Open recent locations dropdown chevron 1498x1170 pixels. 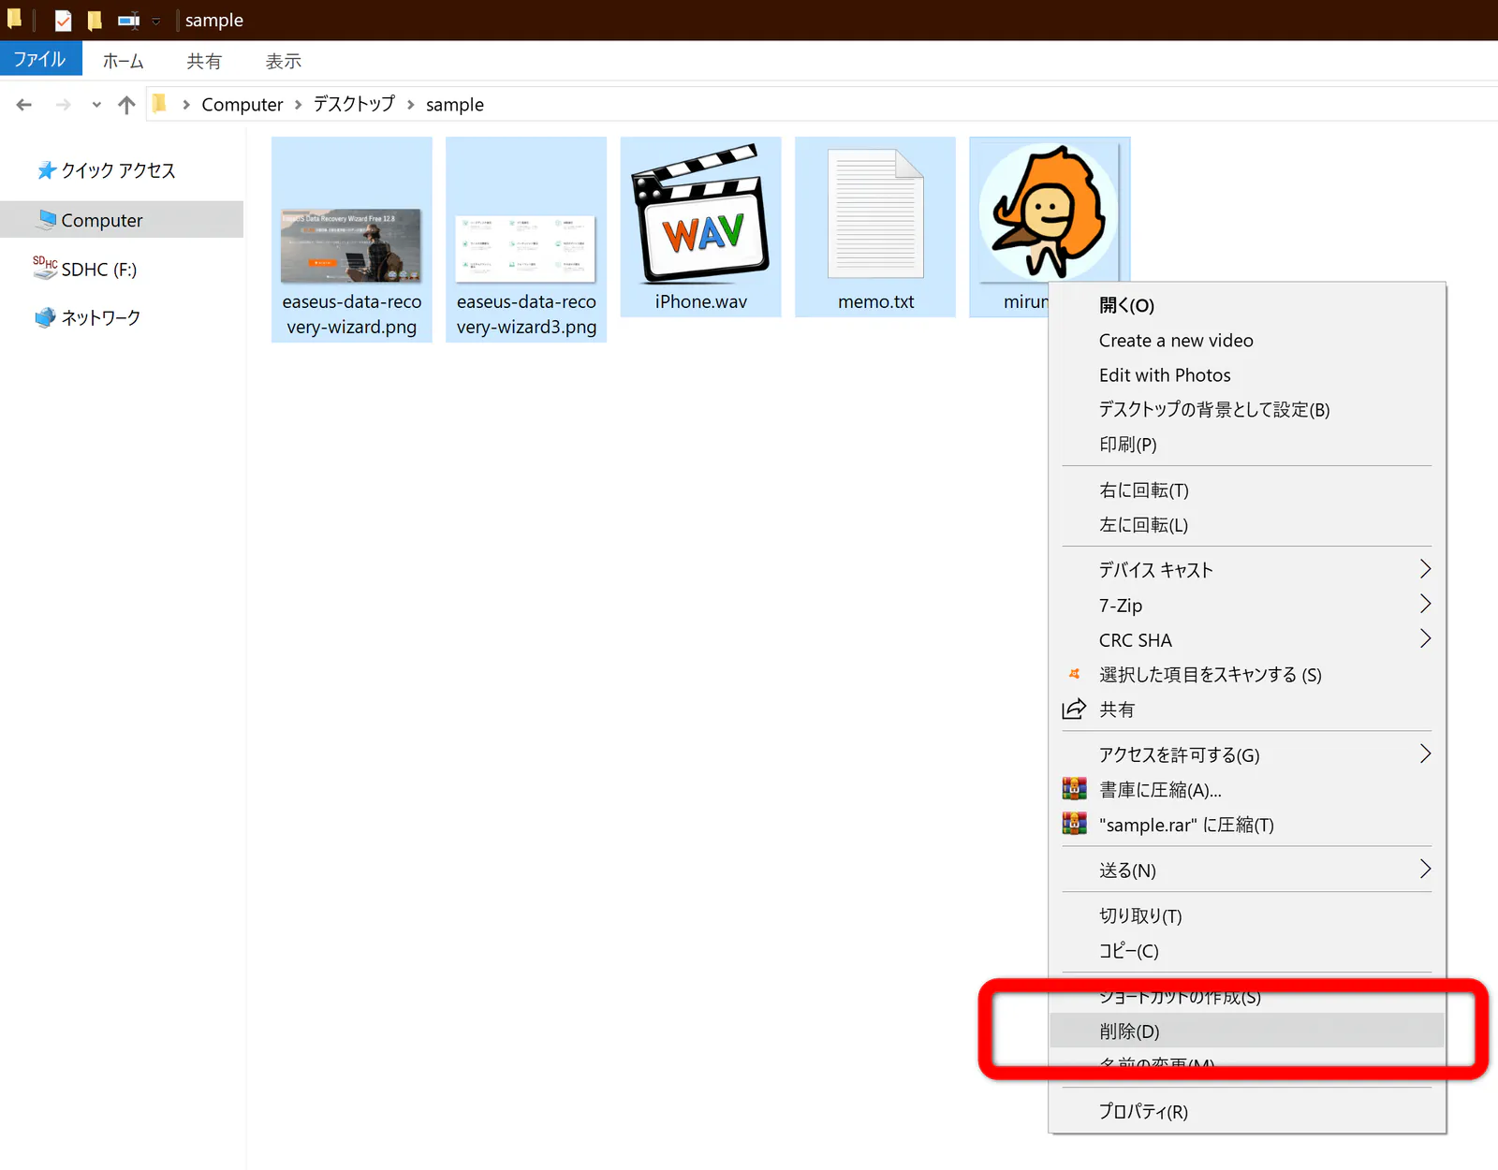pyautogui.click(x=96, y=105)
